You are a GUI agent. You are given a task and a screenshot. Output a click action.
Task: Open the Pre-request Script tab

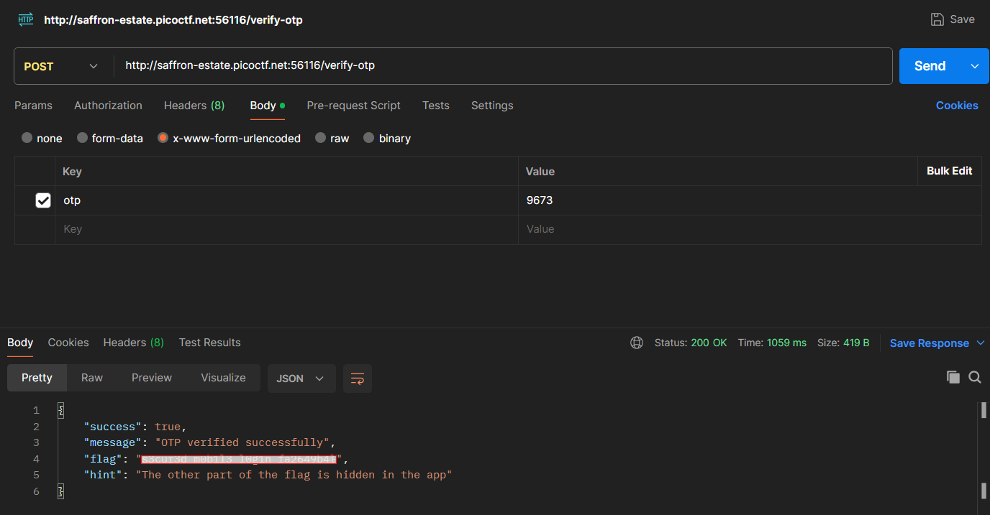click(353, 106)
